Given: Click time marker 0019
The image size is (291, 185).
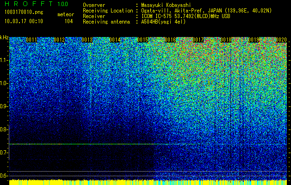Looking at the screenshot, I should click(x=254, y=40).
